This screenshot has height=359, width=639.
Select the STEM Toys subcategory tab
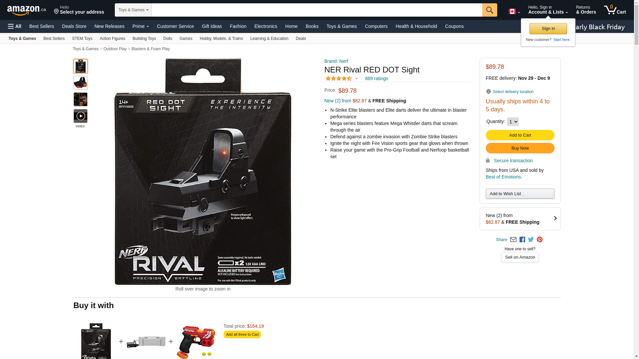pos(82,39)
